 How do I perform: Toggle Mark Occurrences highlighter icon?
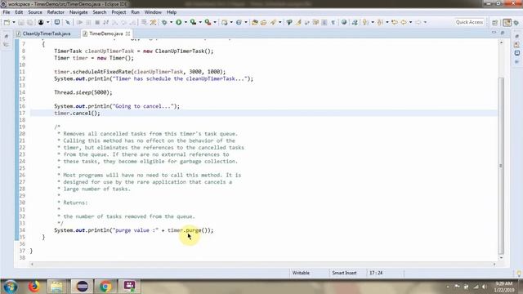click(x=298, y=22)
